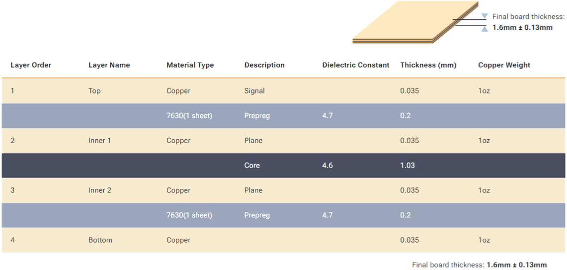Select the Top signal layer row

tap(283, 91)
